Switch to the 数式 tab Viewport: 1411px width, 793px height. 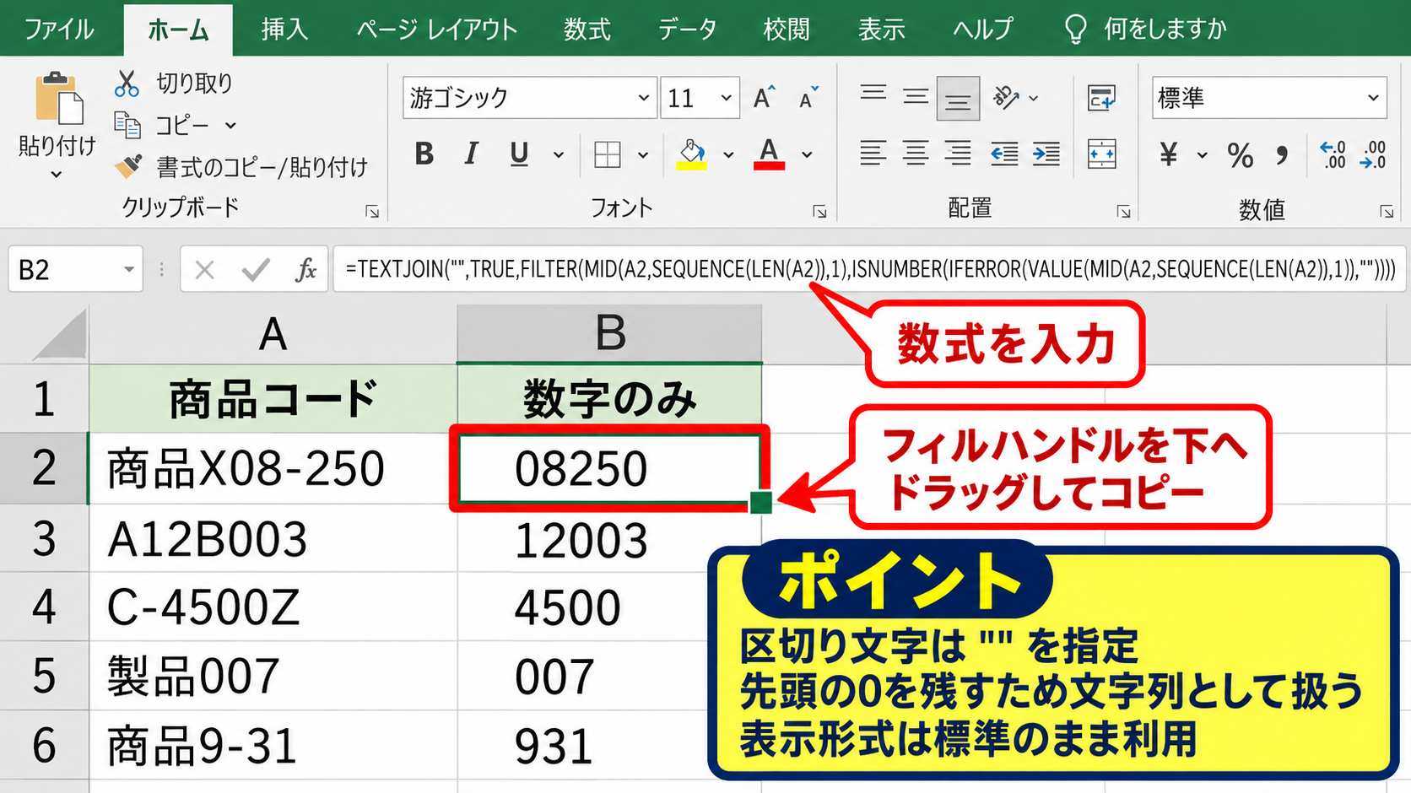(x=587, y=30)
